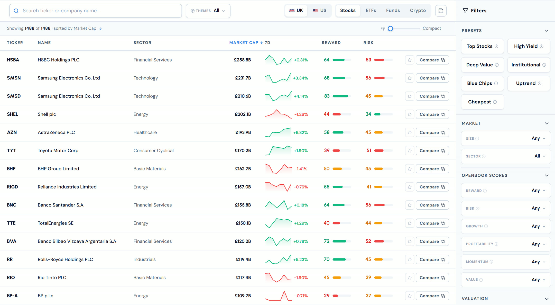Click the save screen icon in top toolbar
The width and height of the screenshot is (555, 305).
[x=441, y=11]
